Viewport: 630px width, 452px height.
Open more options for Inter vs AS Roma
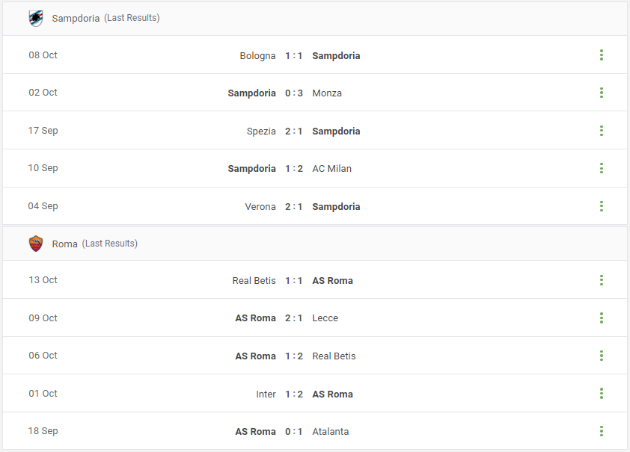[601, 394]
